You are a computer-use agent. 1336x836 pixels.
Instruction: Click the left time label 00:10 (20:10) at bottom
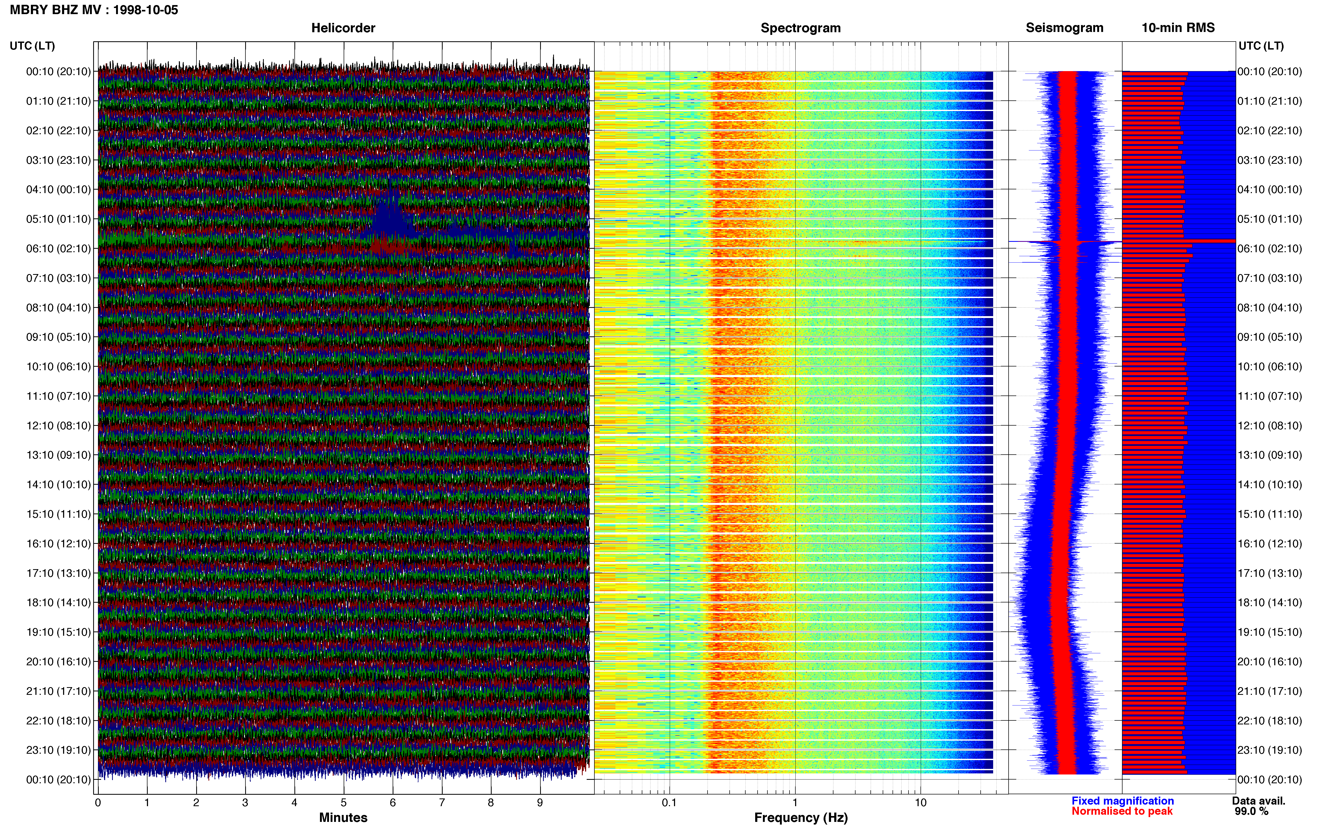point(58,780)
